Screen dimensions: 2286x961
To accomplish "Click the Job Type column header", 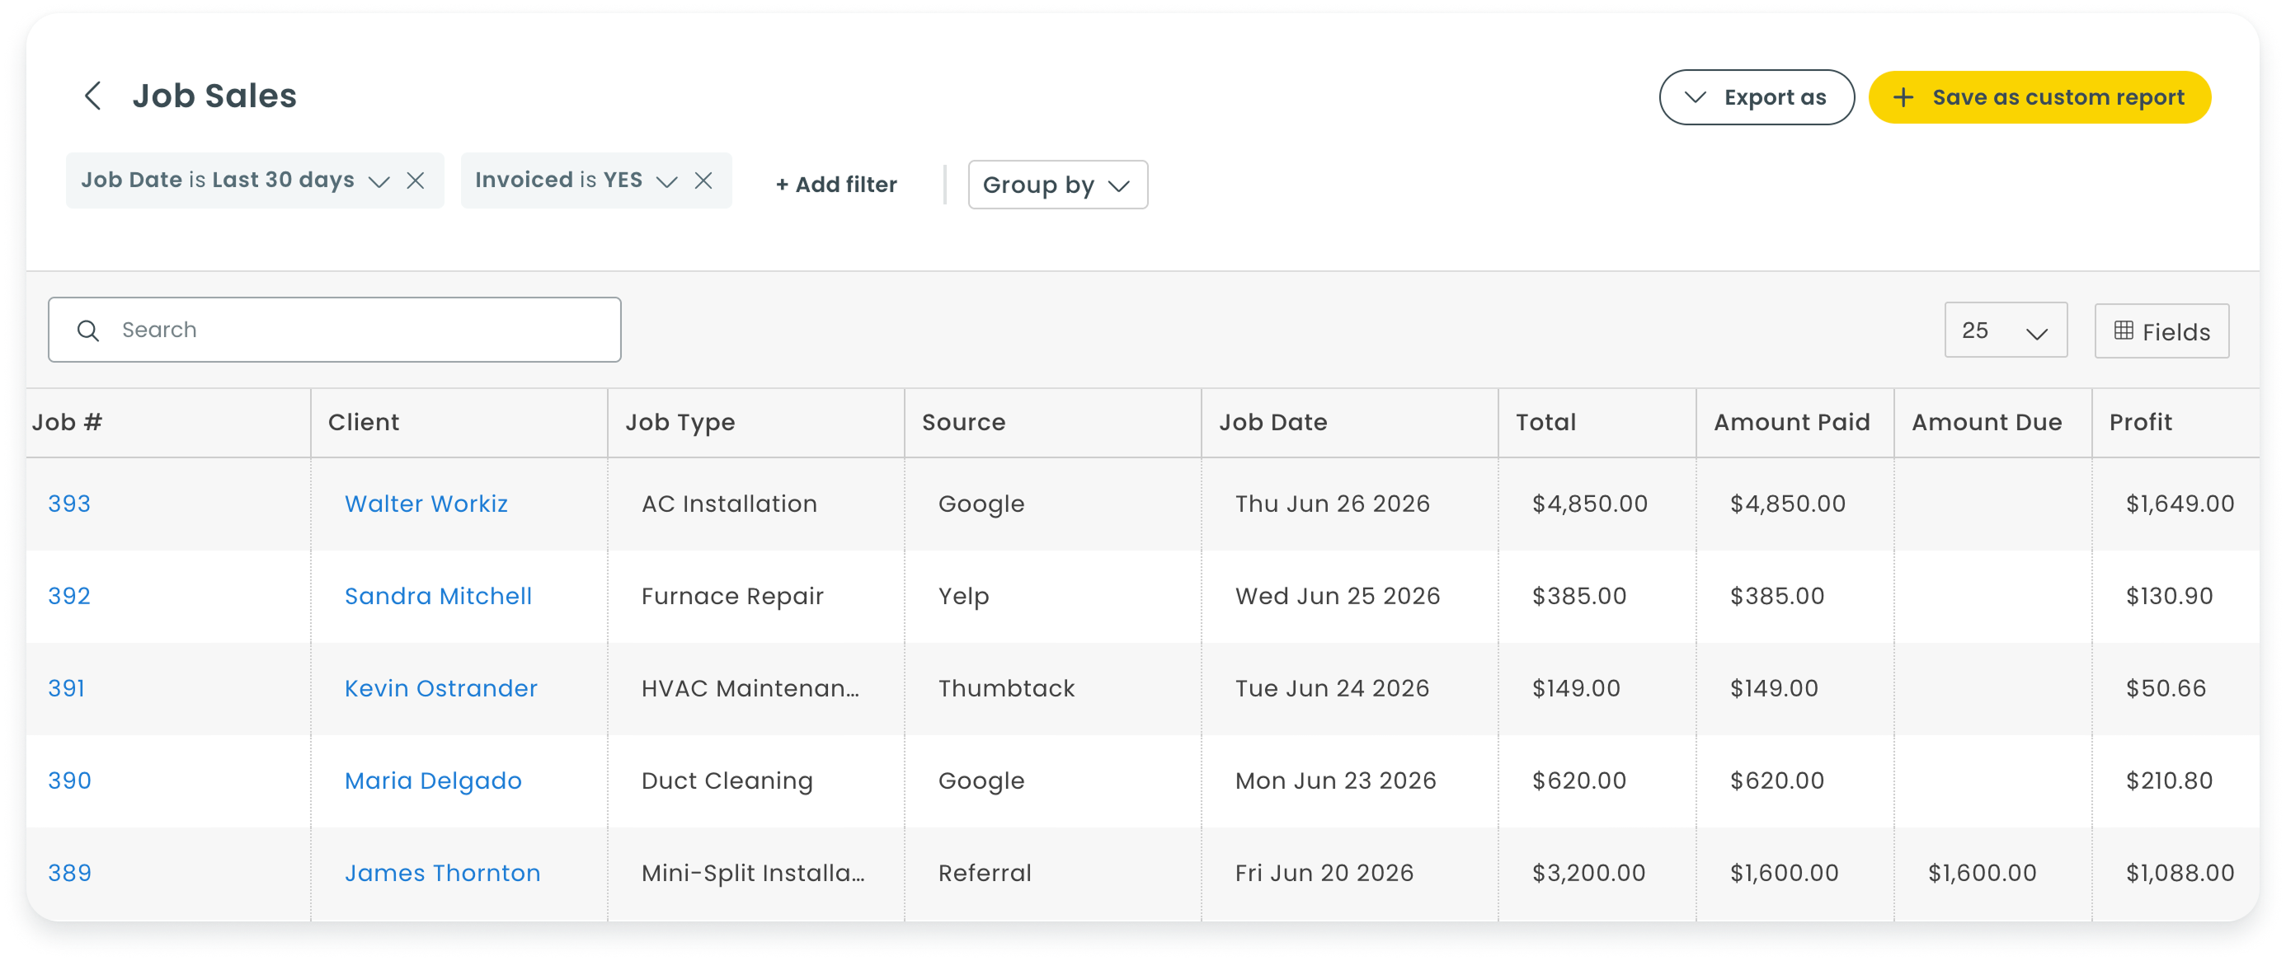I will (x=756, y=423).
